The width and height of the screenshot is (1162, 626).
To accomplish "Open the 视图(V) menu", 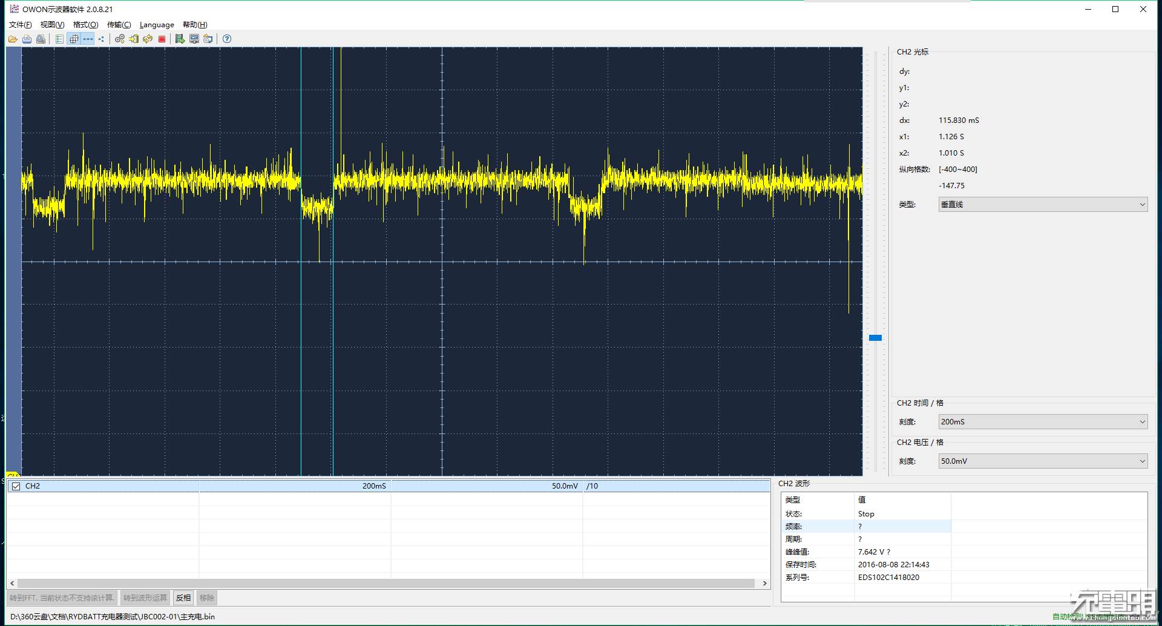I will pyautogui.click(x=52, y=25).
